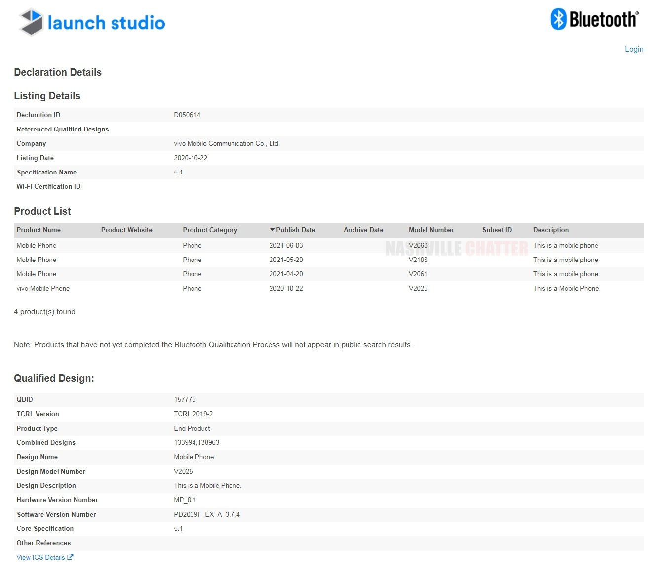Click the external link icon beside View ICS Details
657x566 pixels.
point(70,557)
